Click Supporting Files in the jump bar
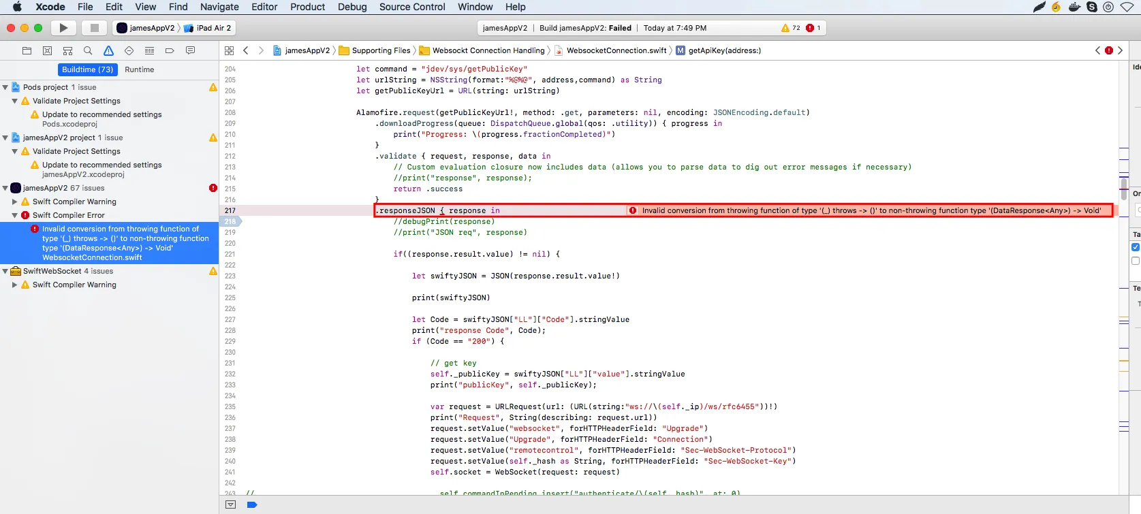The image size is (1141, 514). click(375, 50)
